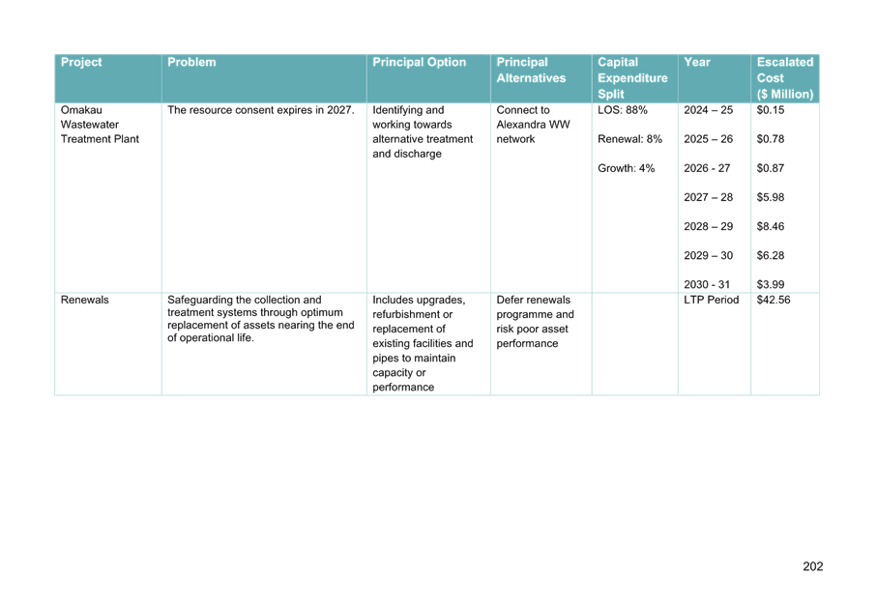Click the page number 202
This screenshot has height=605, width=877.
click(x=812, y=566)
